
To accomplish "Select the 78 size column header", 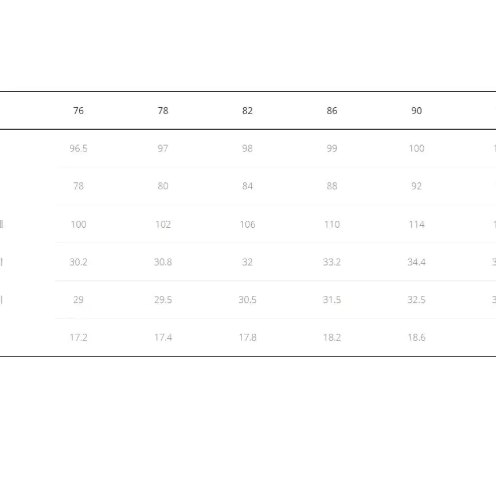I will click(163, 111).
